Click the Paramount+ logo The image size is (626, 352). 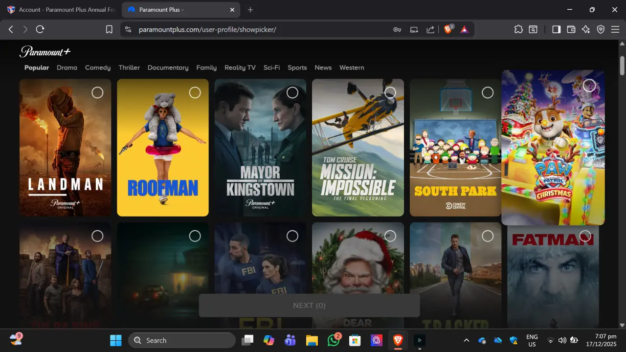[x=45, y=51]
